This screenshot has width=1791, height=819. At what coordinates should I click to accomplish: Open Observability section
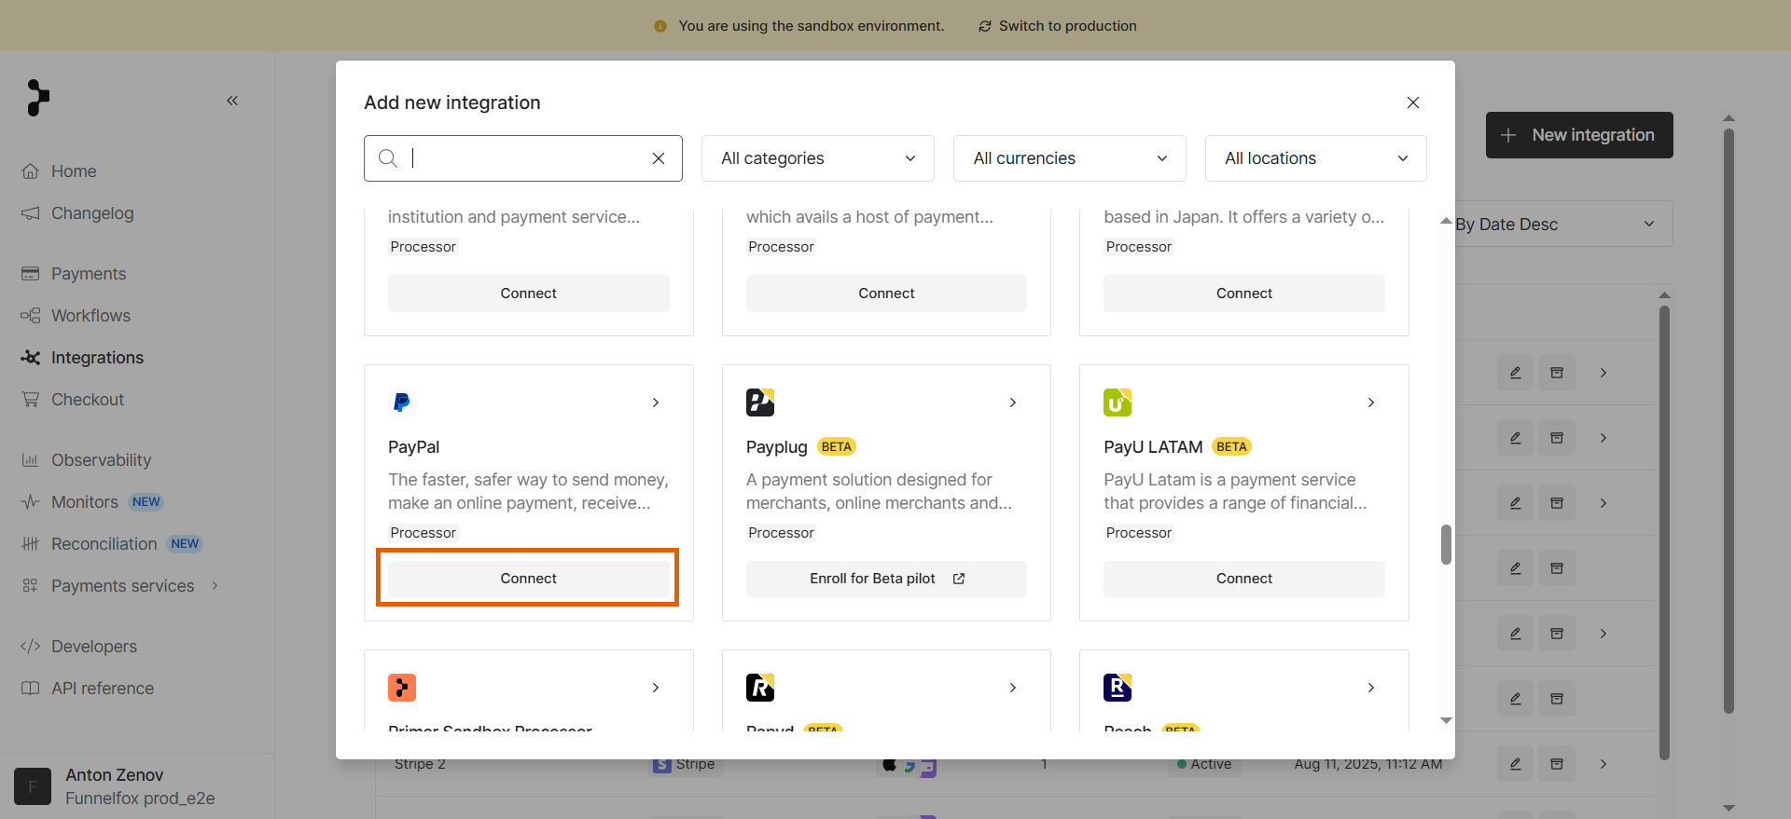coord(101,460)
